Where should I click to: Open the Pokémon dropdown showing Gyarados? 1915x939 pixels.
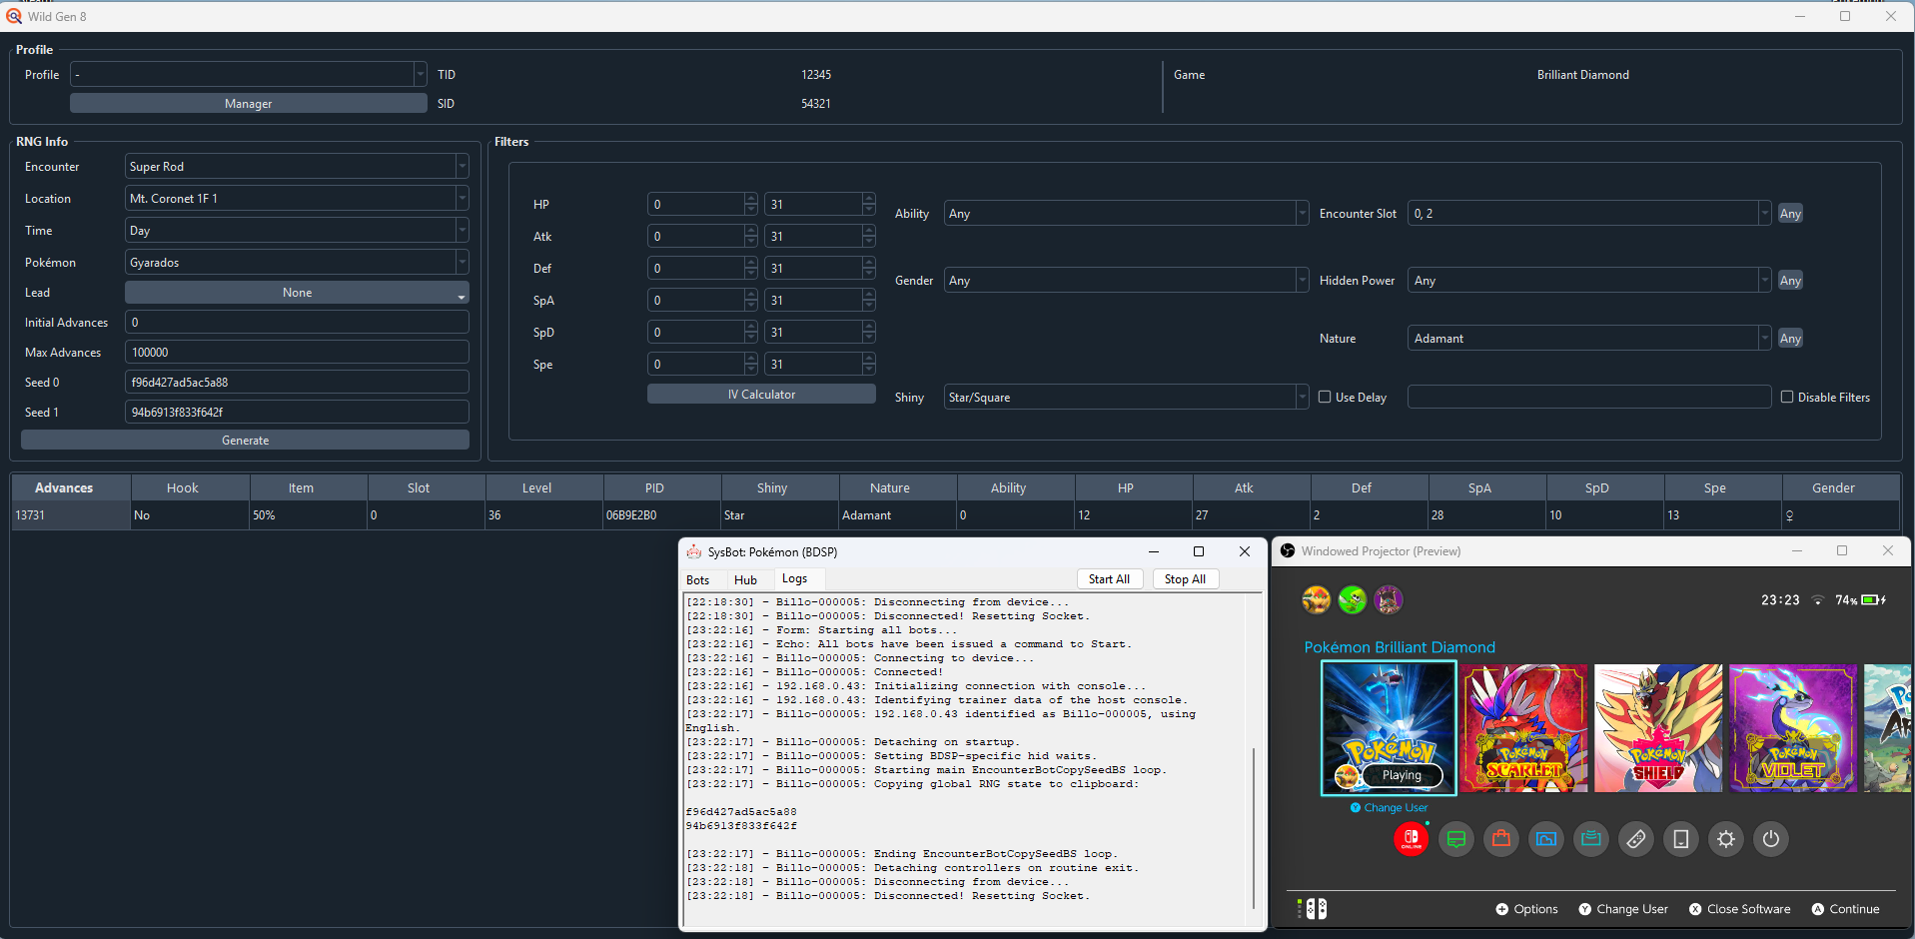(x=297, y=262)
